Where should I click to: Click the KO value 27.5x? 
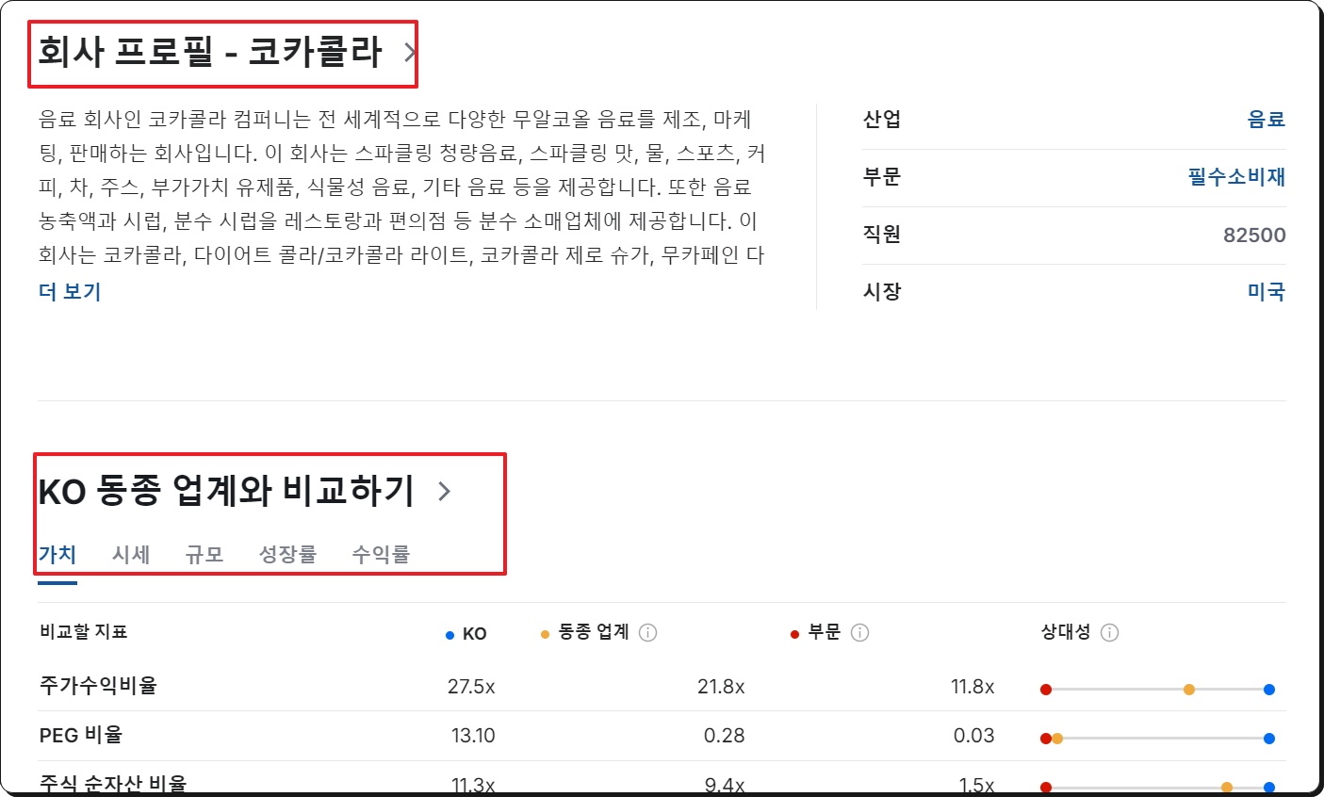point(471,687)
